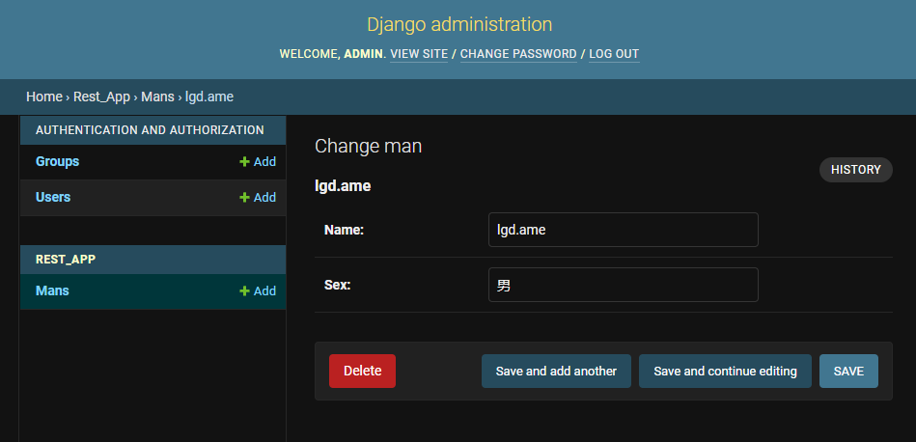Click the plus icon next to Groups

coord(245,162)
